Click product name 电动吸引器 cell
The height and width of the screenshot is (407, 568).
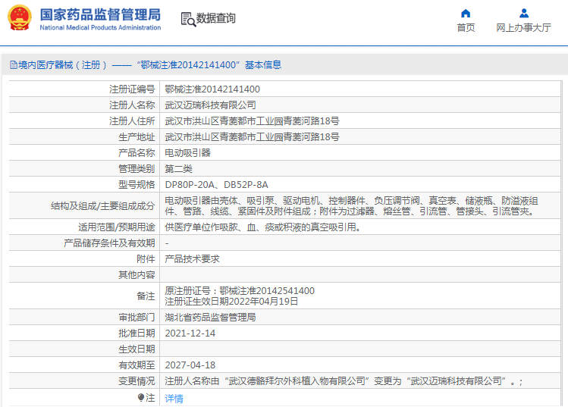(187, 152)
